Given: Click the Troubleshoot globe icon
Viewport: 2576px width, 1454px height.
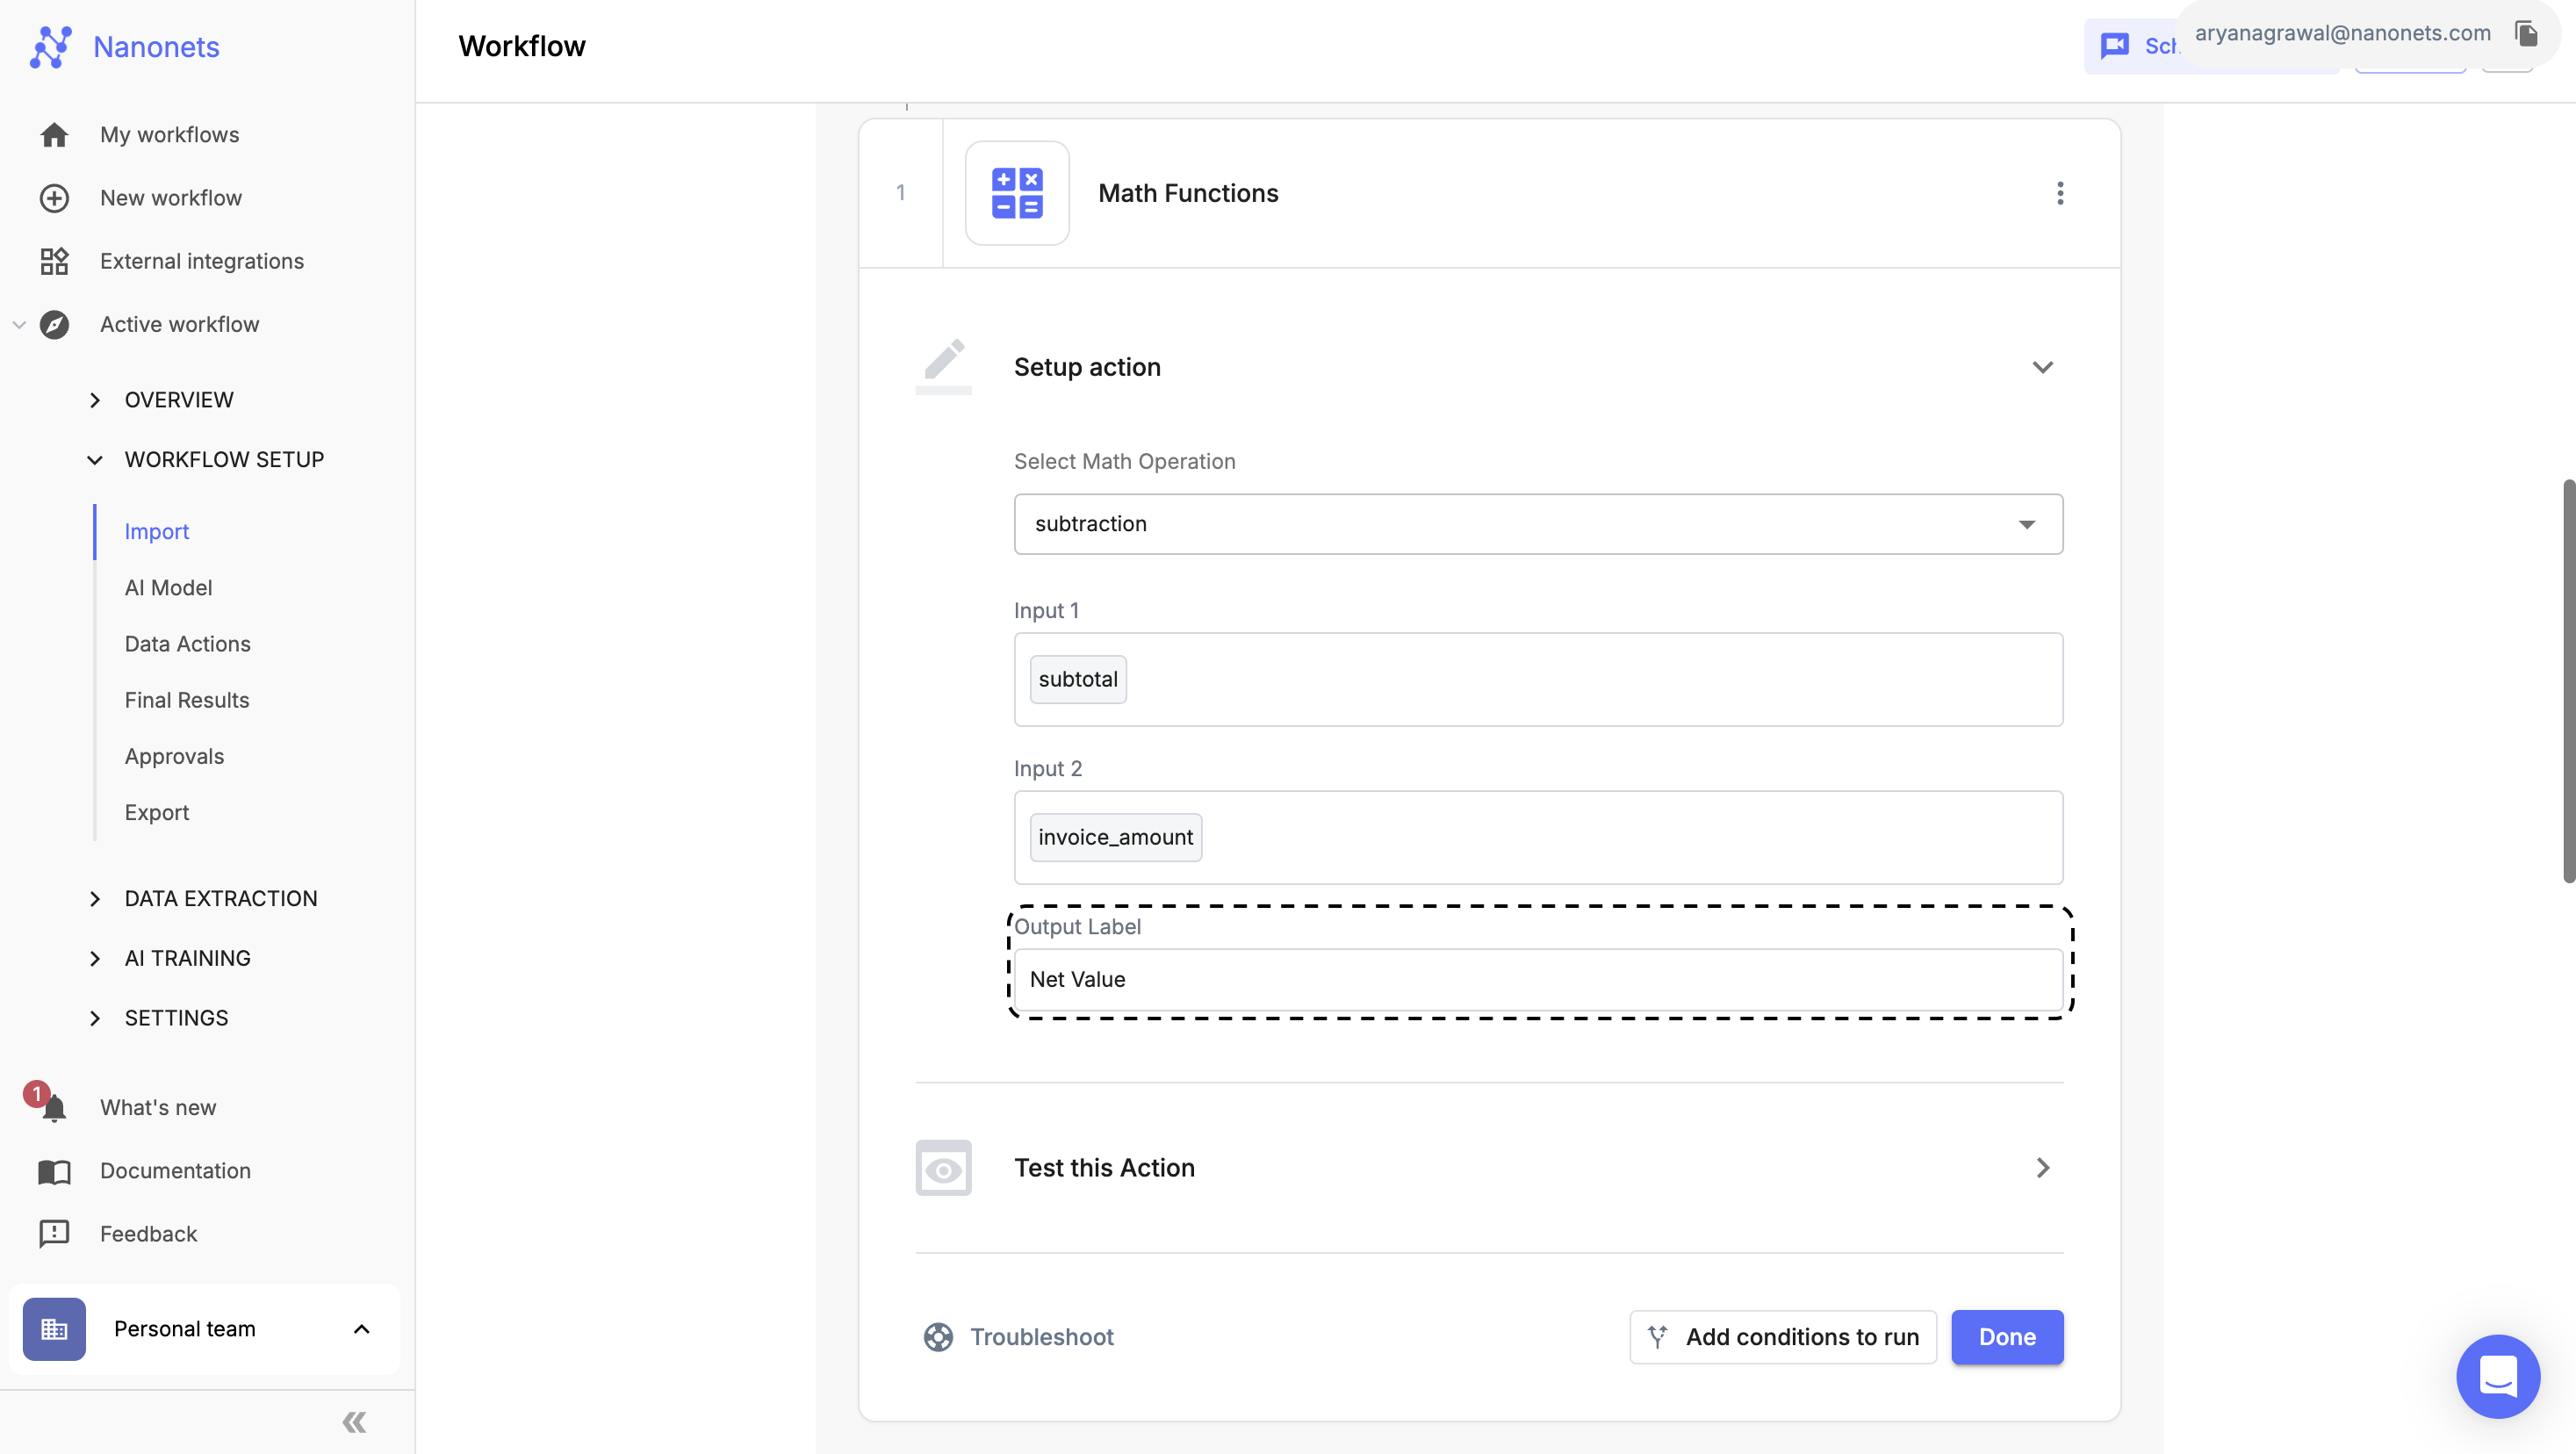Looking at the screenshot, I should (x=939, y=1337).
